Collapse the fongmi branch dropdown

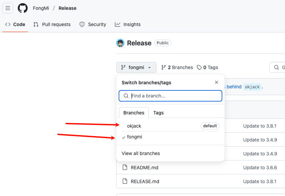coord(136,67)
